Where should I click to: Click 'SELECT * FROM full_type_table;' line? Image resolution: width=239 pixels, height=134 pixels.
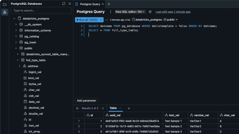(x=114, y=30)
